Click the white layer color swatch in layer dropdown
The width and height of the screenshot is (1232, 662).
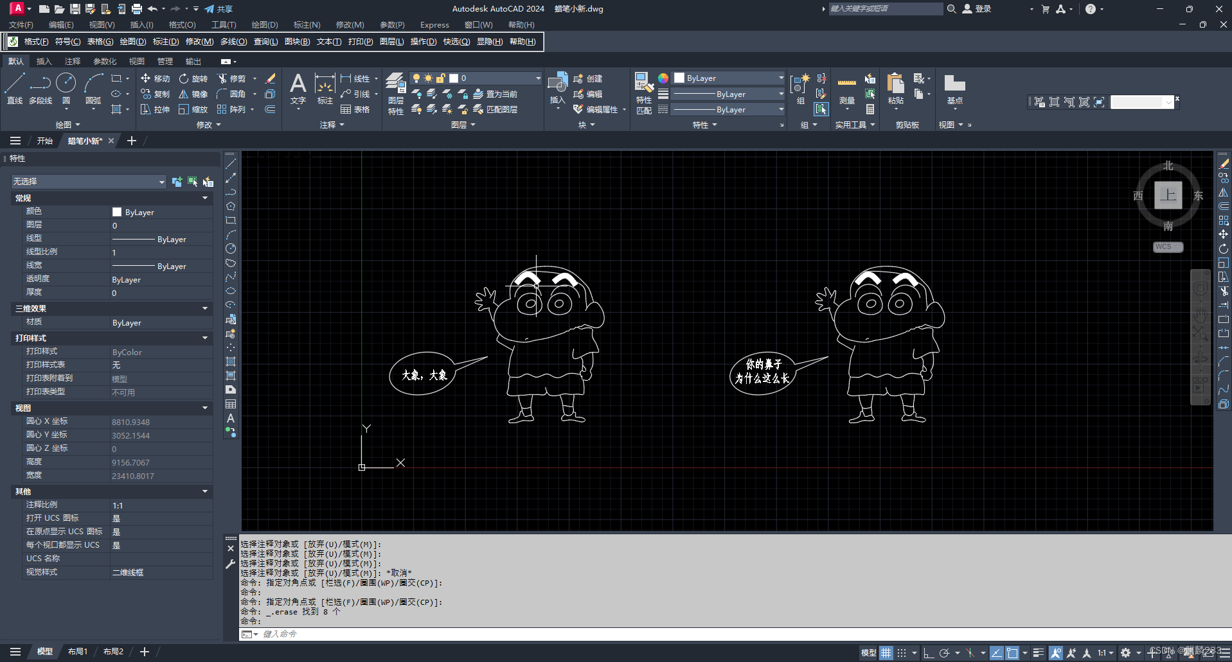(x=454, y=78)
